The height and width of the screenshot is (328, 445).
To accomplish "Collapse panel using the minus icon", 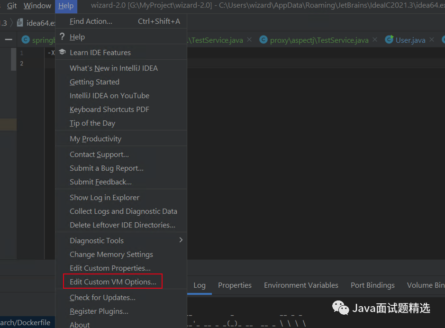I will coord(9,40).
